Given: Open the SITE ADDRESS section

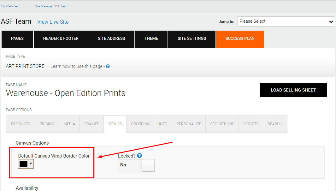Looking at the screenshot, I should click(111, 39).
